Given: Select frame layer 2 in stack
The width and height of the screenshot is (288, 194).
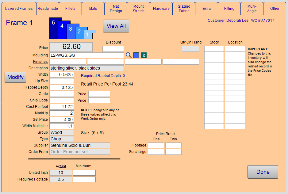Looking at the screenshot, I should 79,32.
